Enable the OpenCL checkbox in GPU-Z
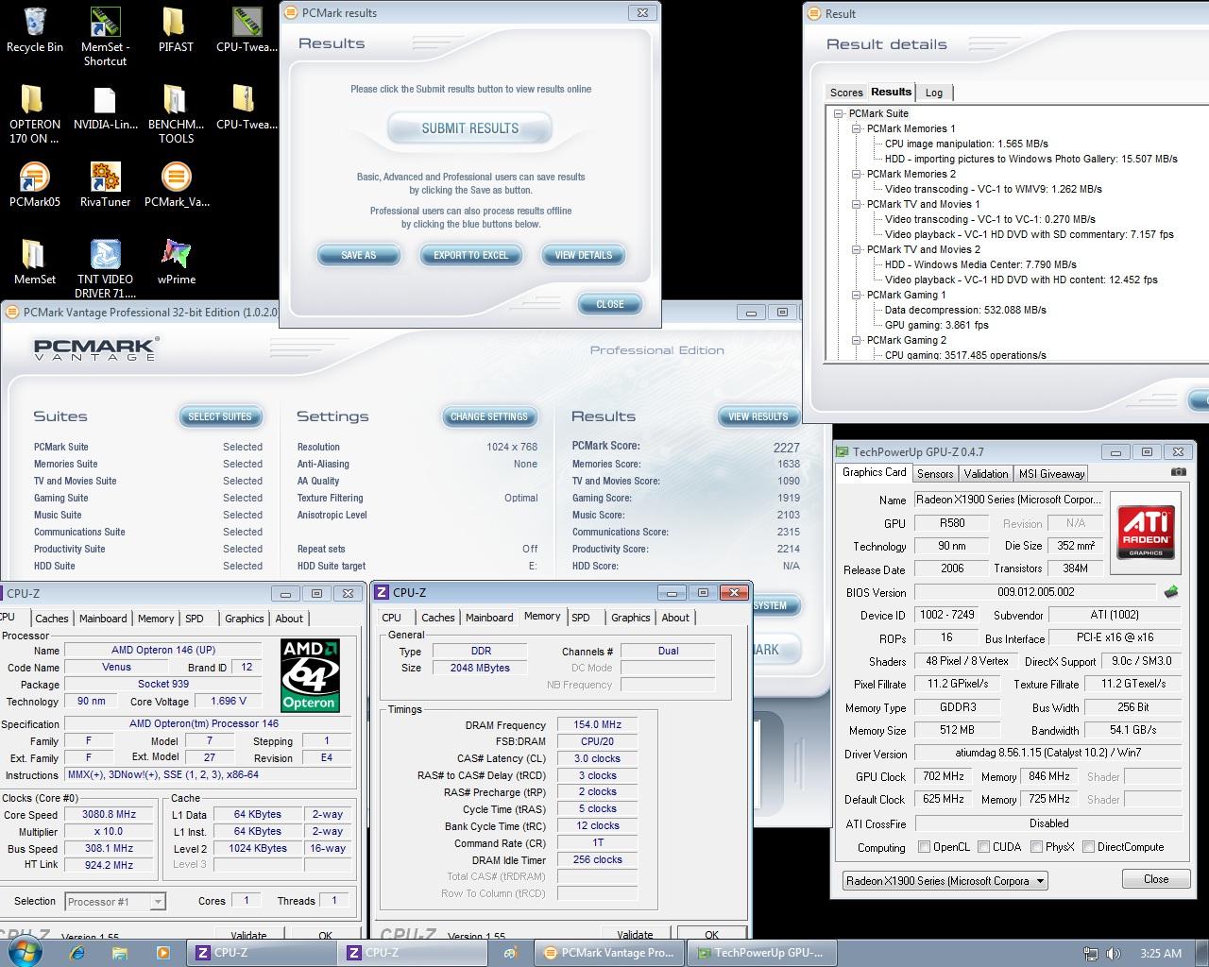The width and height of the screenshot is (1209, 967). click(x=924, y=847)
